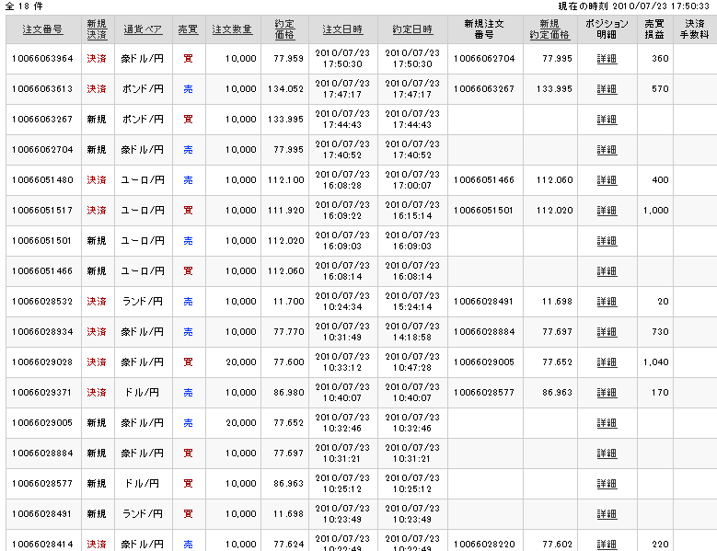This screenshot has height=551, width=717.
Task: Sort the table by 売買 header
Action: tap(188, 29)
